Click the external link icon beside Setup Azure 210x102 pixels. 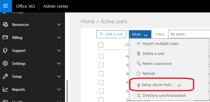pos(179,85)
